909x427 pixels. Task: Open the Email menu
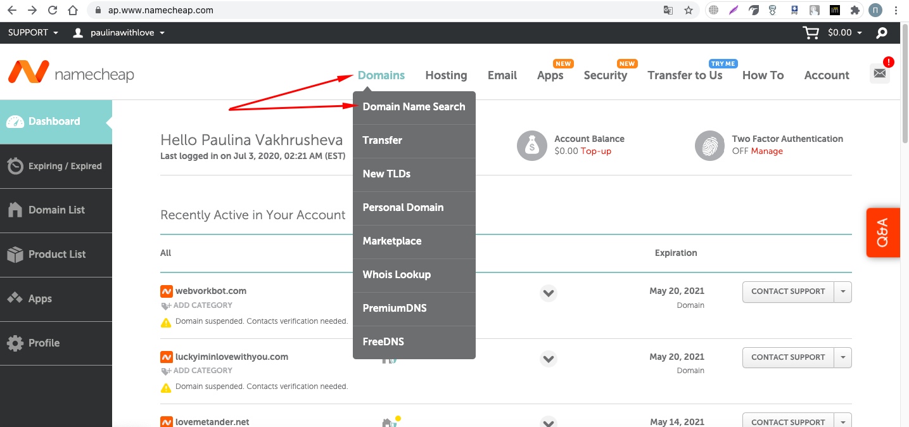click(x=502, y=75)
